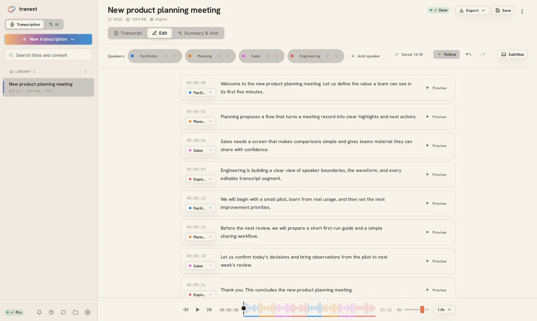Remove the Planning speaker with its X
Screen dimensions: 537x321
tap(228, 56)
